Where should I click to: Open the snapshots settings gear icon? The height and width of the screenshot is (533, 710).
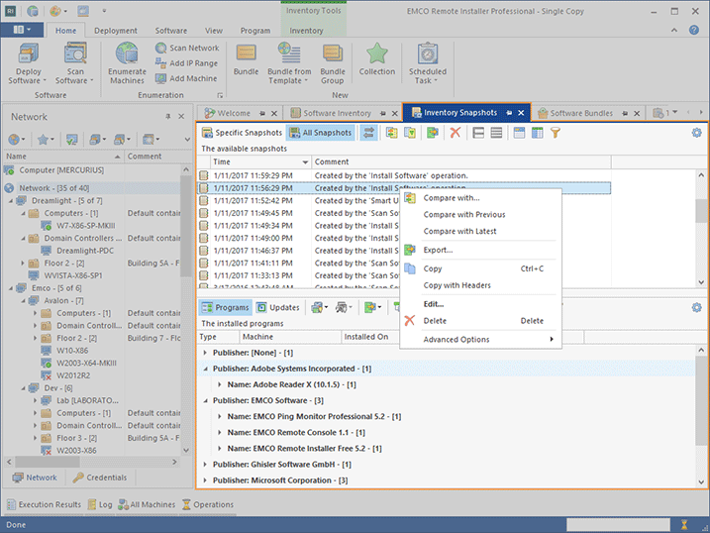point(696,133)
